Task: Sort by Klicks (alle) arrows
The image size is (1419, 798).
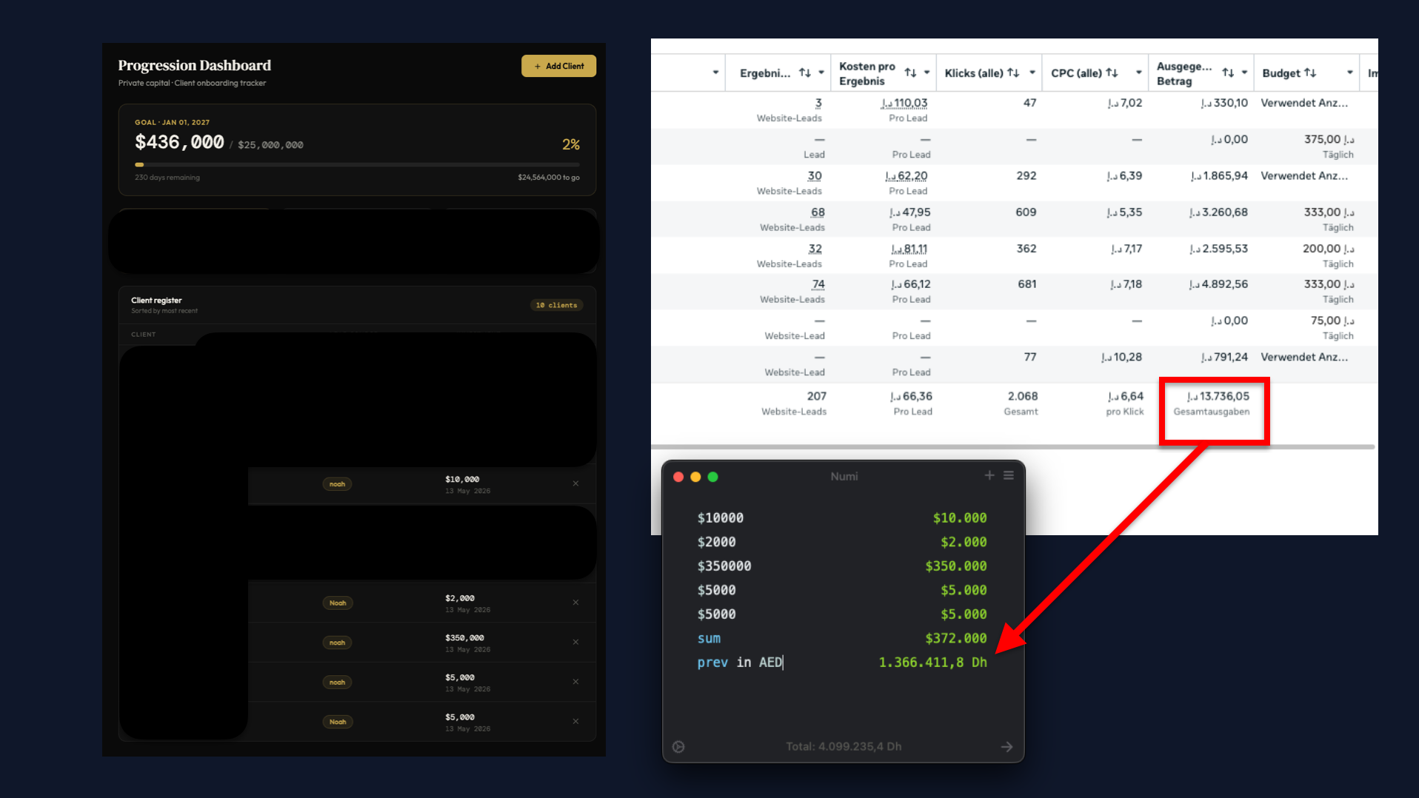Action: pyautogui.click(x=1013, y=73)
